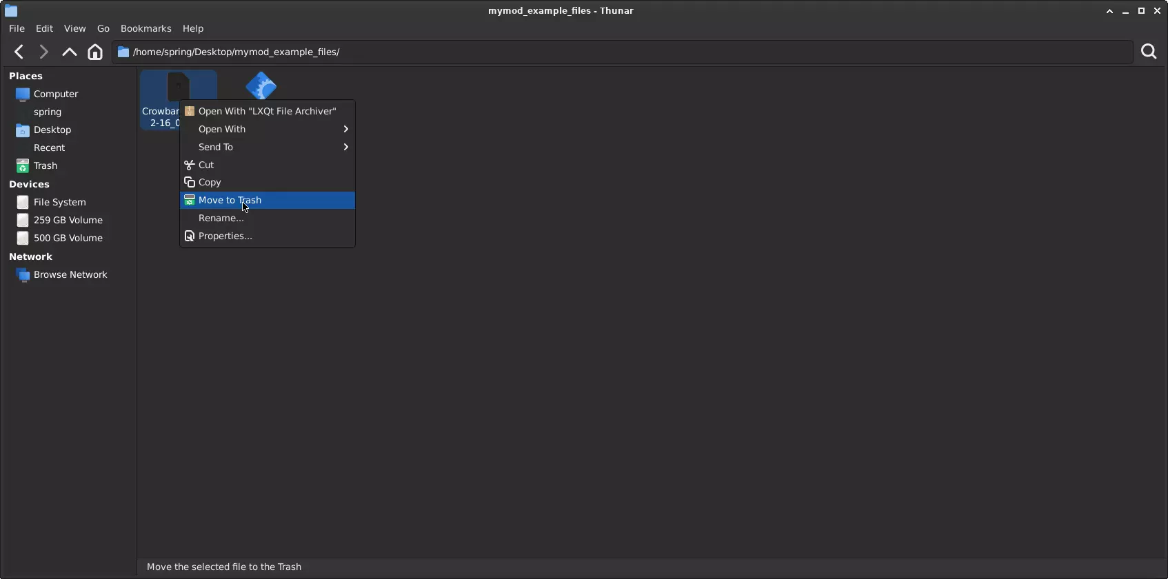This screenshot has height=579, width=1168.
Task: Open the Help menu
Action: click(193, 28)
